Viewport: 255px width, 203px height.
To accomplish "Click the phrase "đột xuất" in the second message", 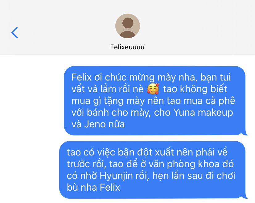I will coord(156,152).
